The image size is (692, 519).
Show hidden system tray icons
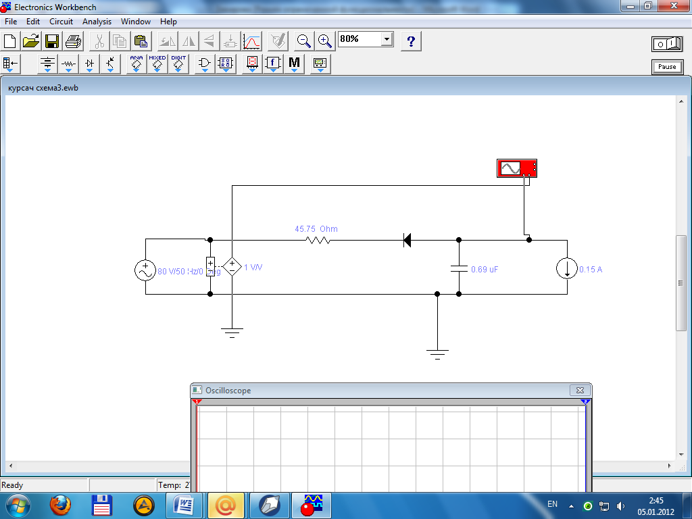pos(572,506)
